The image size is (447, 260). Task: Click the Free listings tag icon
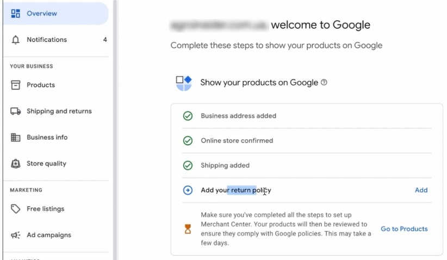[x=16, y=209]
